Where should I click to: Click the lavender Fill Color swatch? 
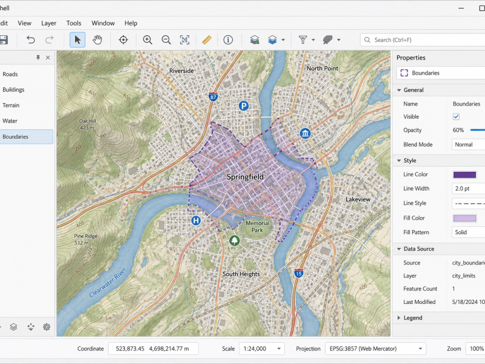coord(464,218)
